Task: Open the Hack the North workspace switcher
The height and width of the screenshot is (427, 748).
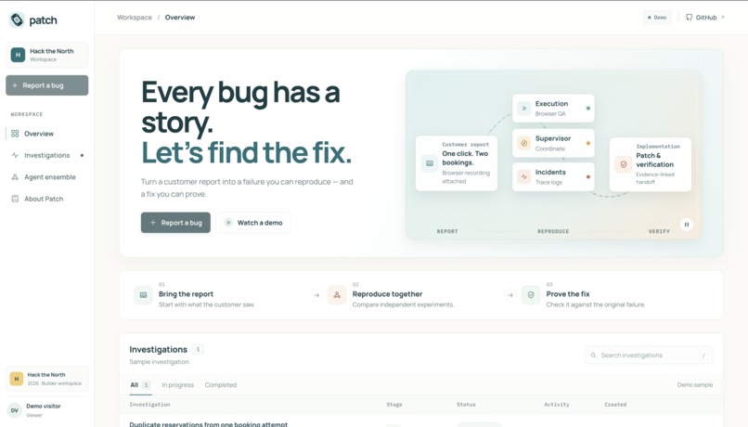Action: 46,55
